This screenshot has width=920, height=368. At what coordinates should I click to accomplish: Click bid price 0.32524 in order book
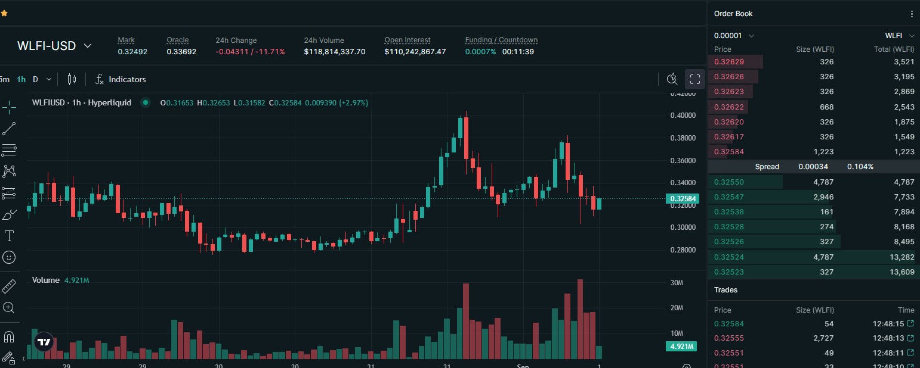(x=729, y=257)
